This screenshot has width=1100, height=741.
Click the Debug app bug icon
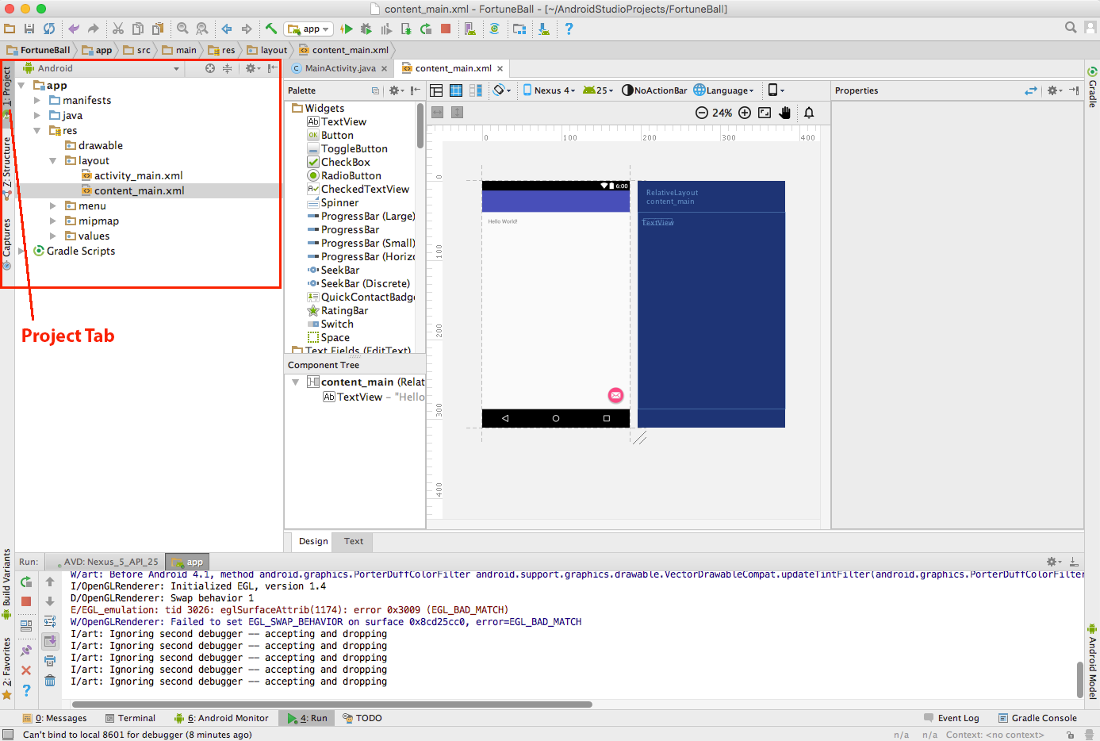366,29
